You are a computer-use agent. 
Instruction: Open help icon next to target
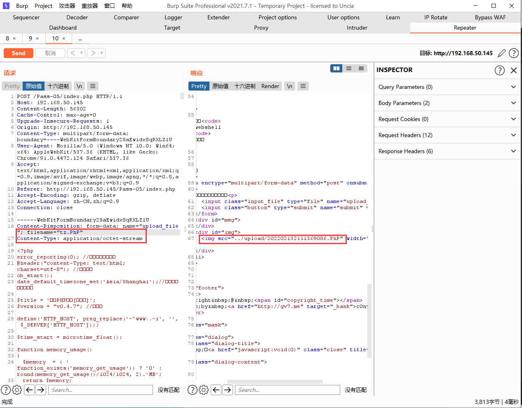(514, 53)
